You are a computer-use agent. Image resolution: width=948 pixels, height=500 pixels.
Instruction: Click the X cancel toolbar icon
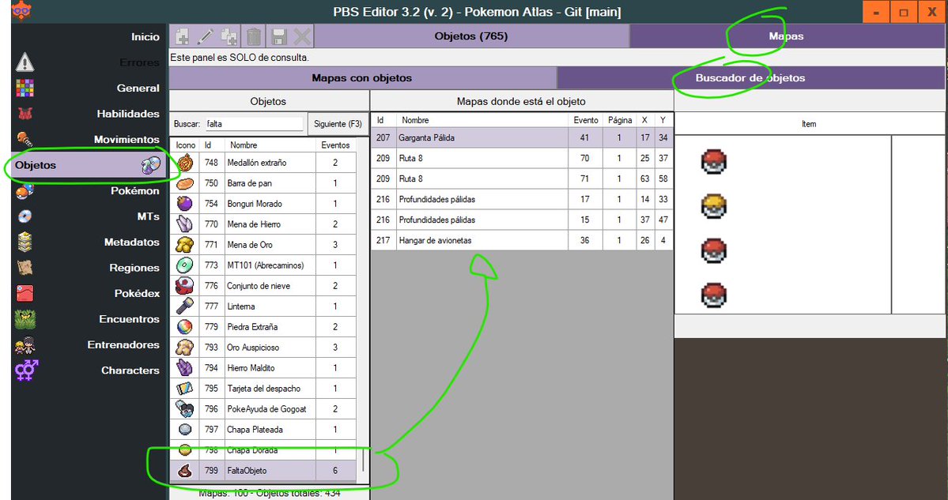click(302, 37)
